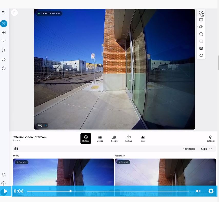
Task: Expand the HQ quality selector
Action: coord(42,125)
